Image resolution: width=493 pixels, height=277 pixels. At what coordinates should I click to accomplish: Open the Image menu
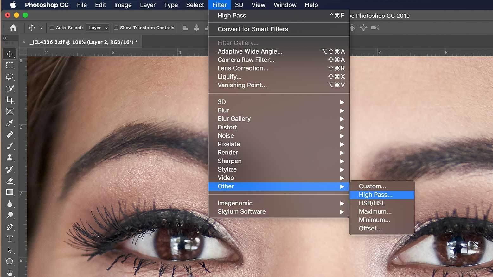point(123,5)
